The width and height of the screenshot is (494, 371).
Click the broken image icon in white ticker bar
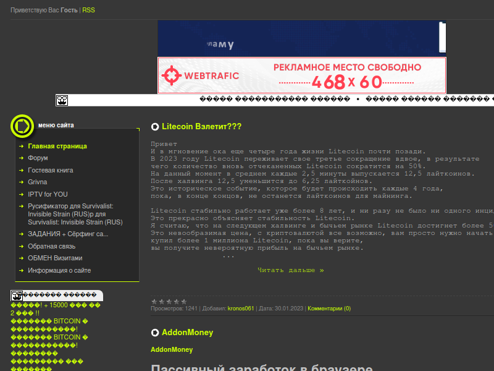pyautogui.click(x=62, y=100)
